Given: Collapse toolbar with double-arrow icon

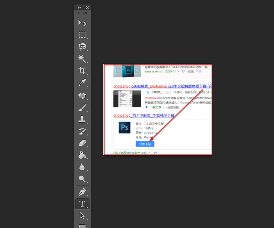Looking at the screenshot, I should (x=79, y=7).
